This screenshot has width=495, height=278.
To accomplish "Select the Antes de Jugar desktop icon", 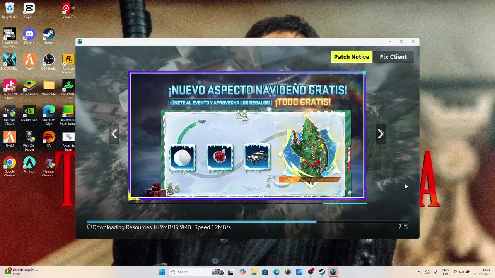I will coord(68,141).
